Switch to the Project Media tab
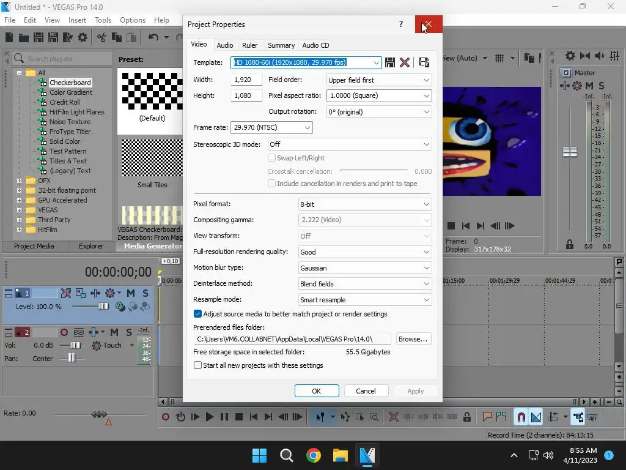This screenshot has width=626, height=470. [x=34, y=246]
